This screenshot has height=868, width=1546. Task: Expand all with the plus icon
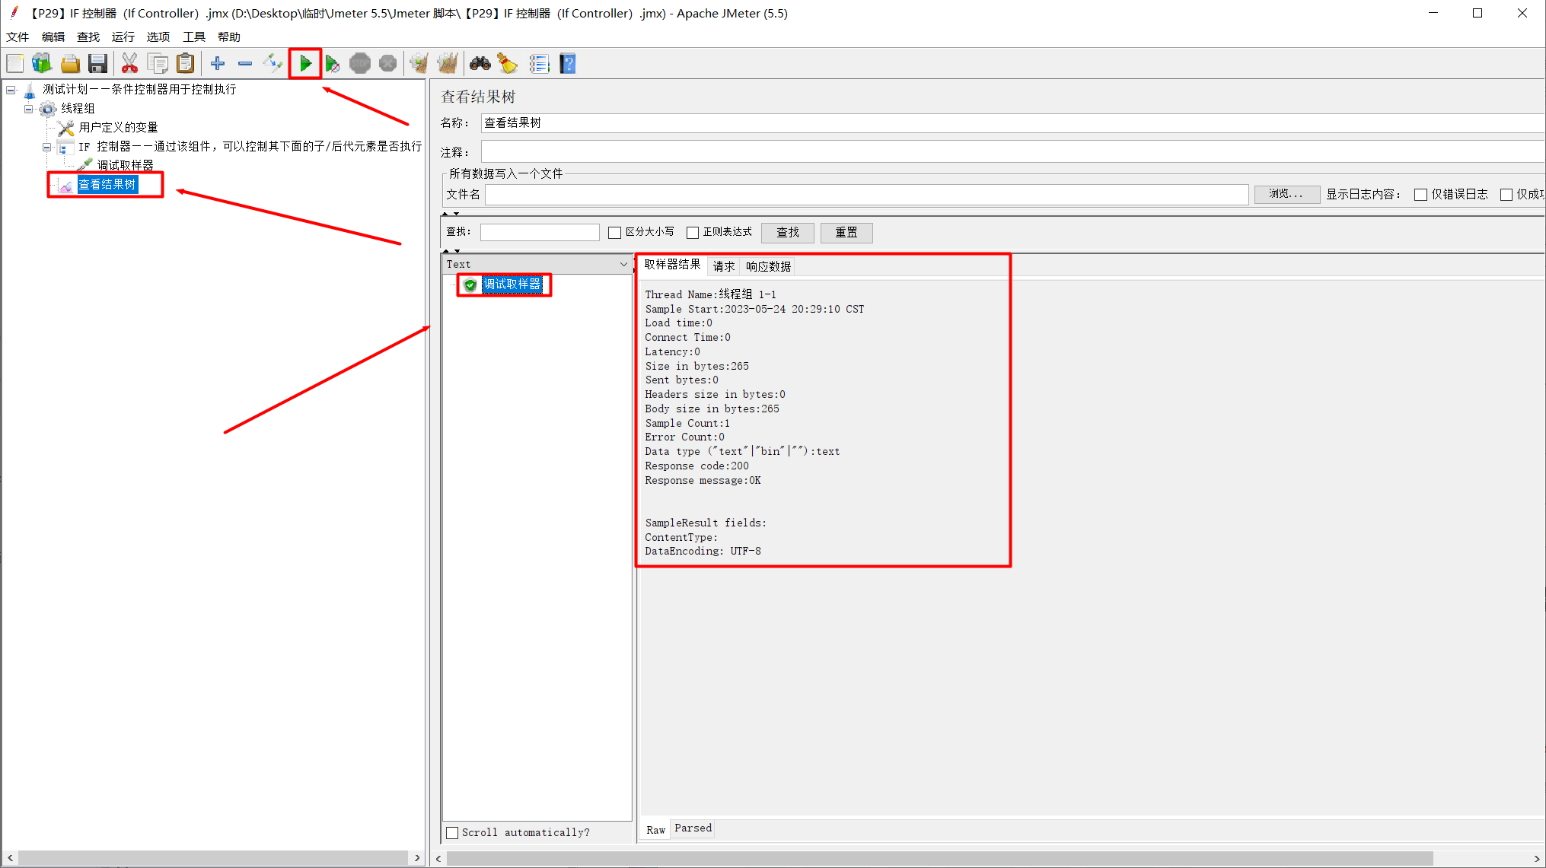tap(218, 64)
